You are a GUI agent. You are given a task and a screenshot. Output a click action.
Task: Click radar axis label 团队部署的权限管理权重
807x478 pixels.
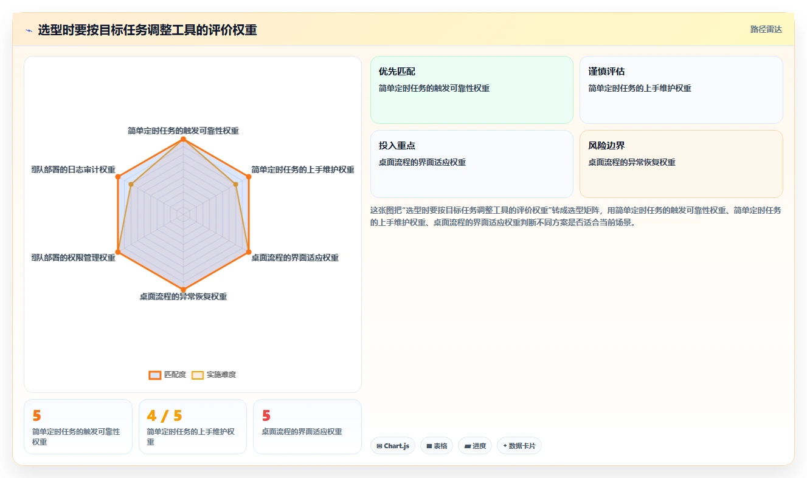[x=74, y=258]
